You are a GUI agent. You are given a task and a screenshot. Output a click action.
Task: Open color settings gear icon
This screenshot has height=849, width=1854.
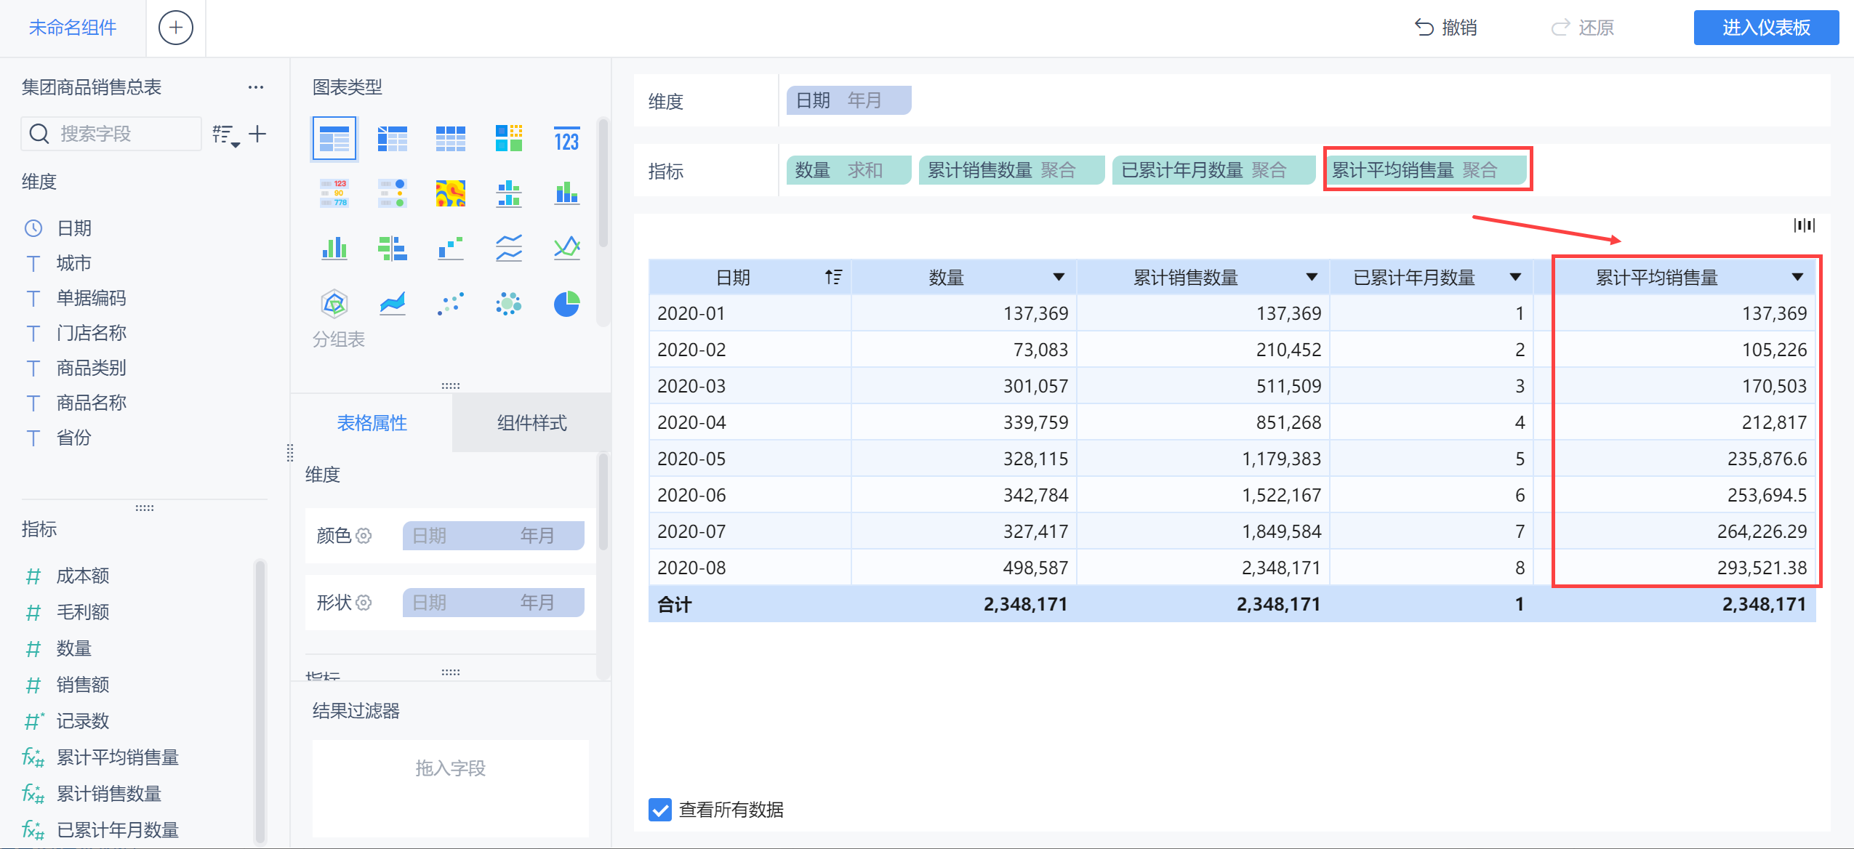point(364,536)
